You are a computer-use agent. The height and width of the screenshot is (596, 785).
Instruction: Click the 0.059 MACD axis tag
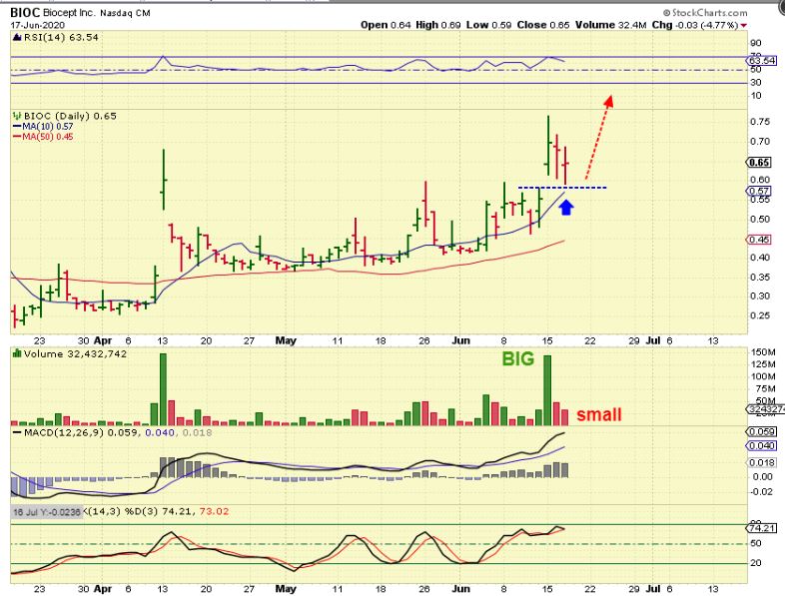[761, 431]
